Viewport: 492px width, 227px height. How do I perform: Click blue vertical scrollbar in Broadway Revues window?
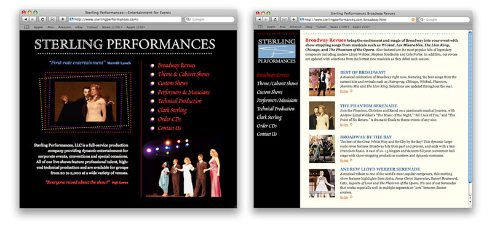(470, 107)
